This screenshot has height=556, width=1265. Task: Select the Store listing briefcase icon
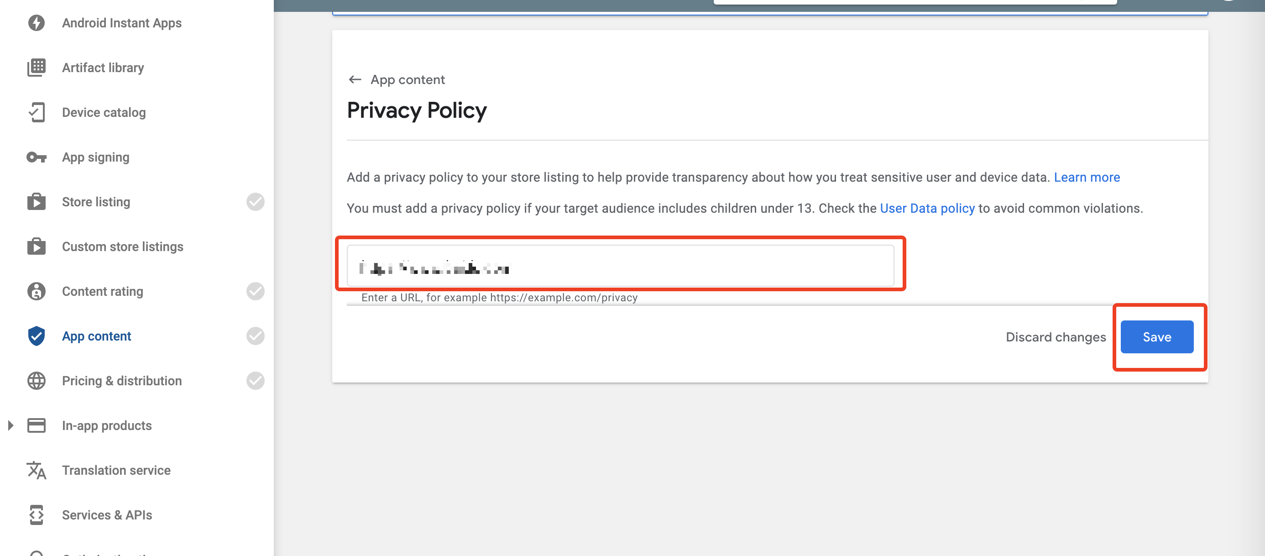(37, 201)
